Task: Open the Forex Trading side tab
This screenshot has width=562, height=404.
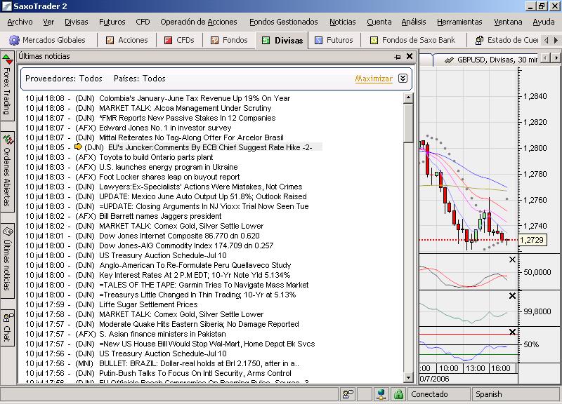Action: pyautogui.click(x=7, y=86)
